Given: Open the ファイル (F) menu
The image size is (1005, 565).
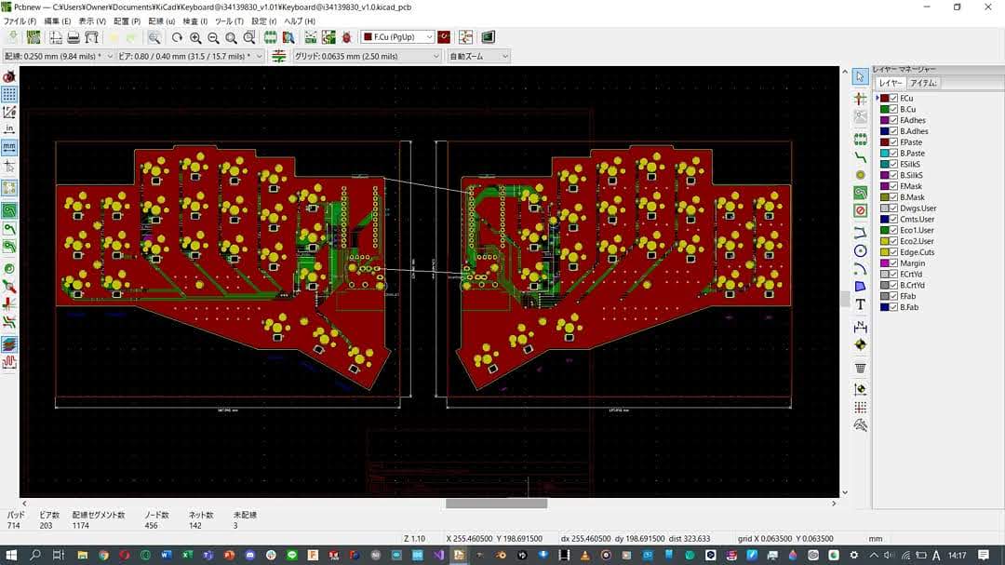Looking at the screenshot, I should point(20,20).
